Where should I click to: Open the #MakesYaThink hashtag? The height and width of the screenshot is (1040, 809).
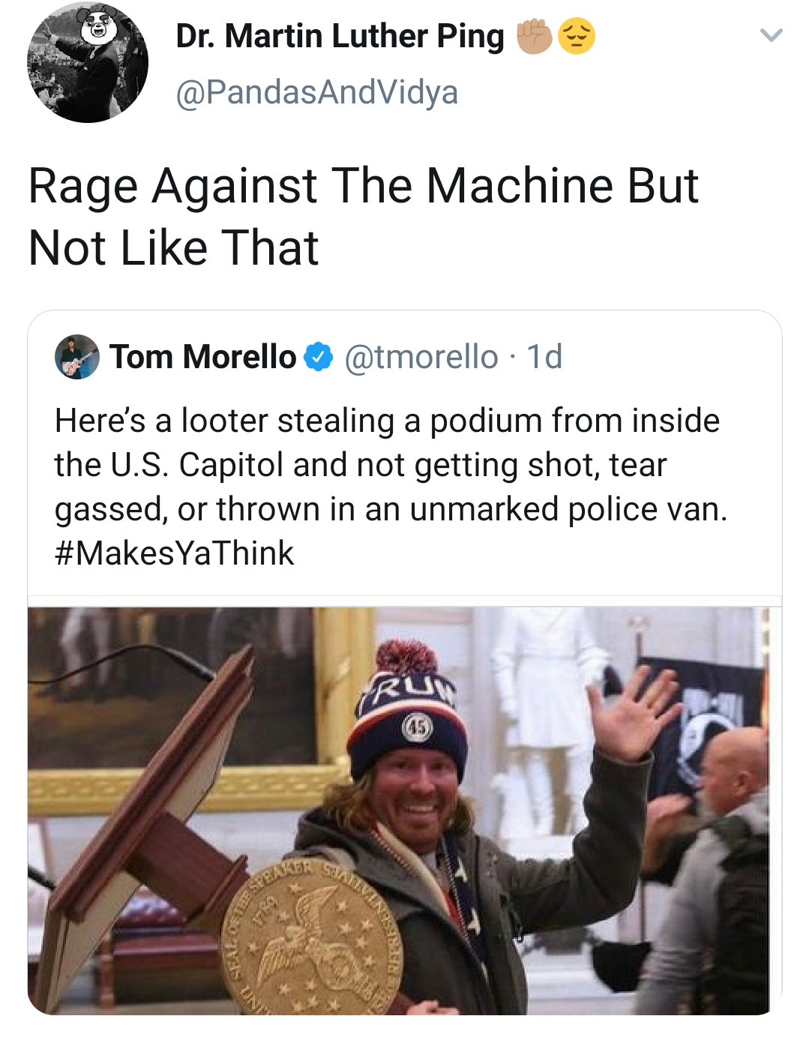(174, 553)
